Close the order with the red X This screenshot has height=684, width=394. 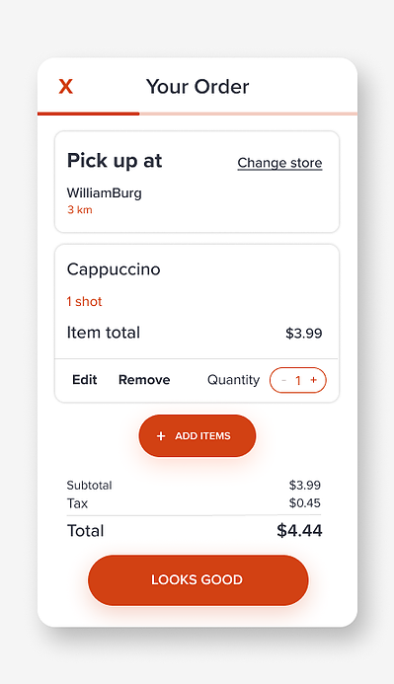[66, 87]
